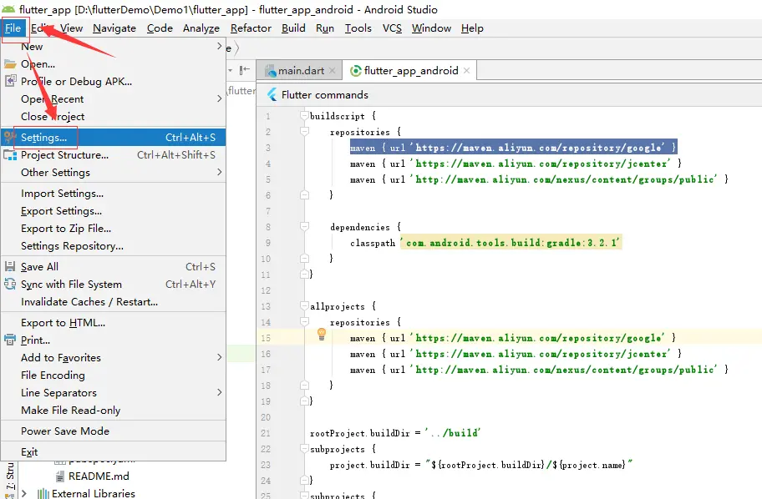Open the Code menu
762x499 pixels.
click(160, 28)
